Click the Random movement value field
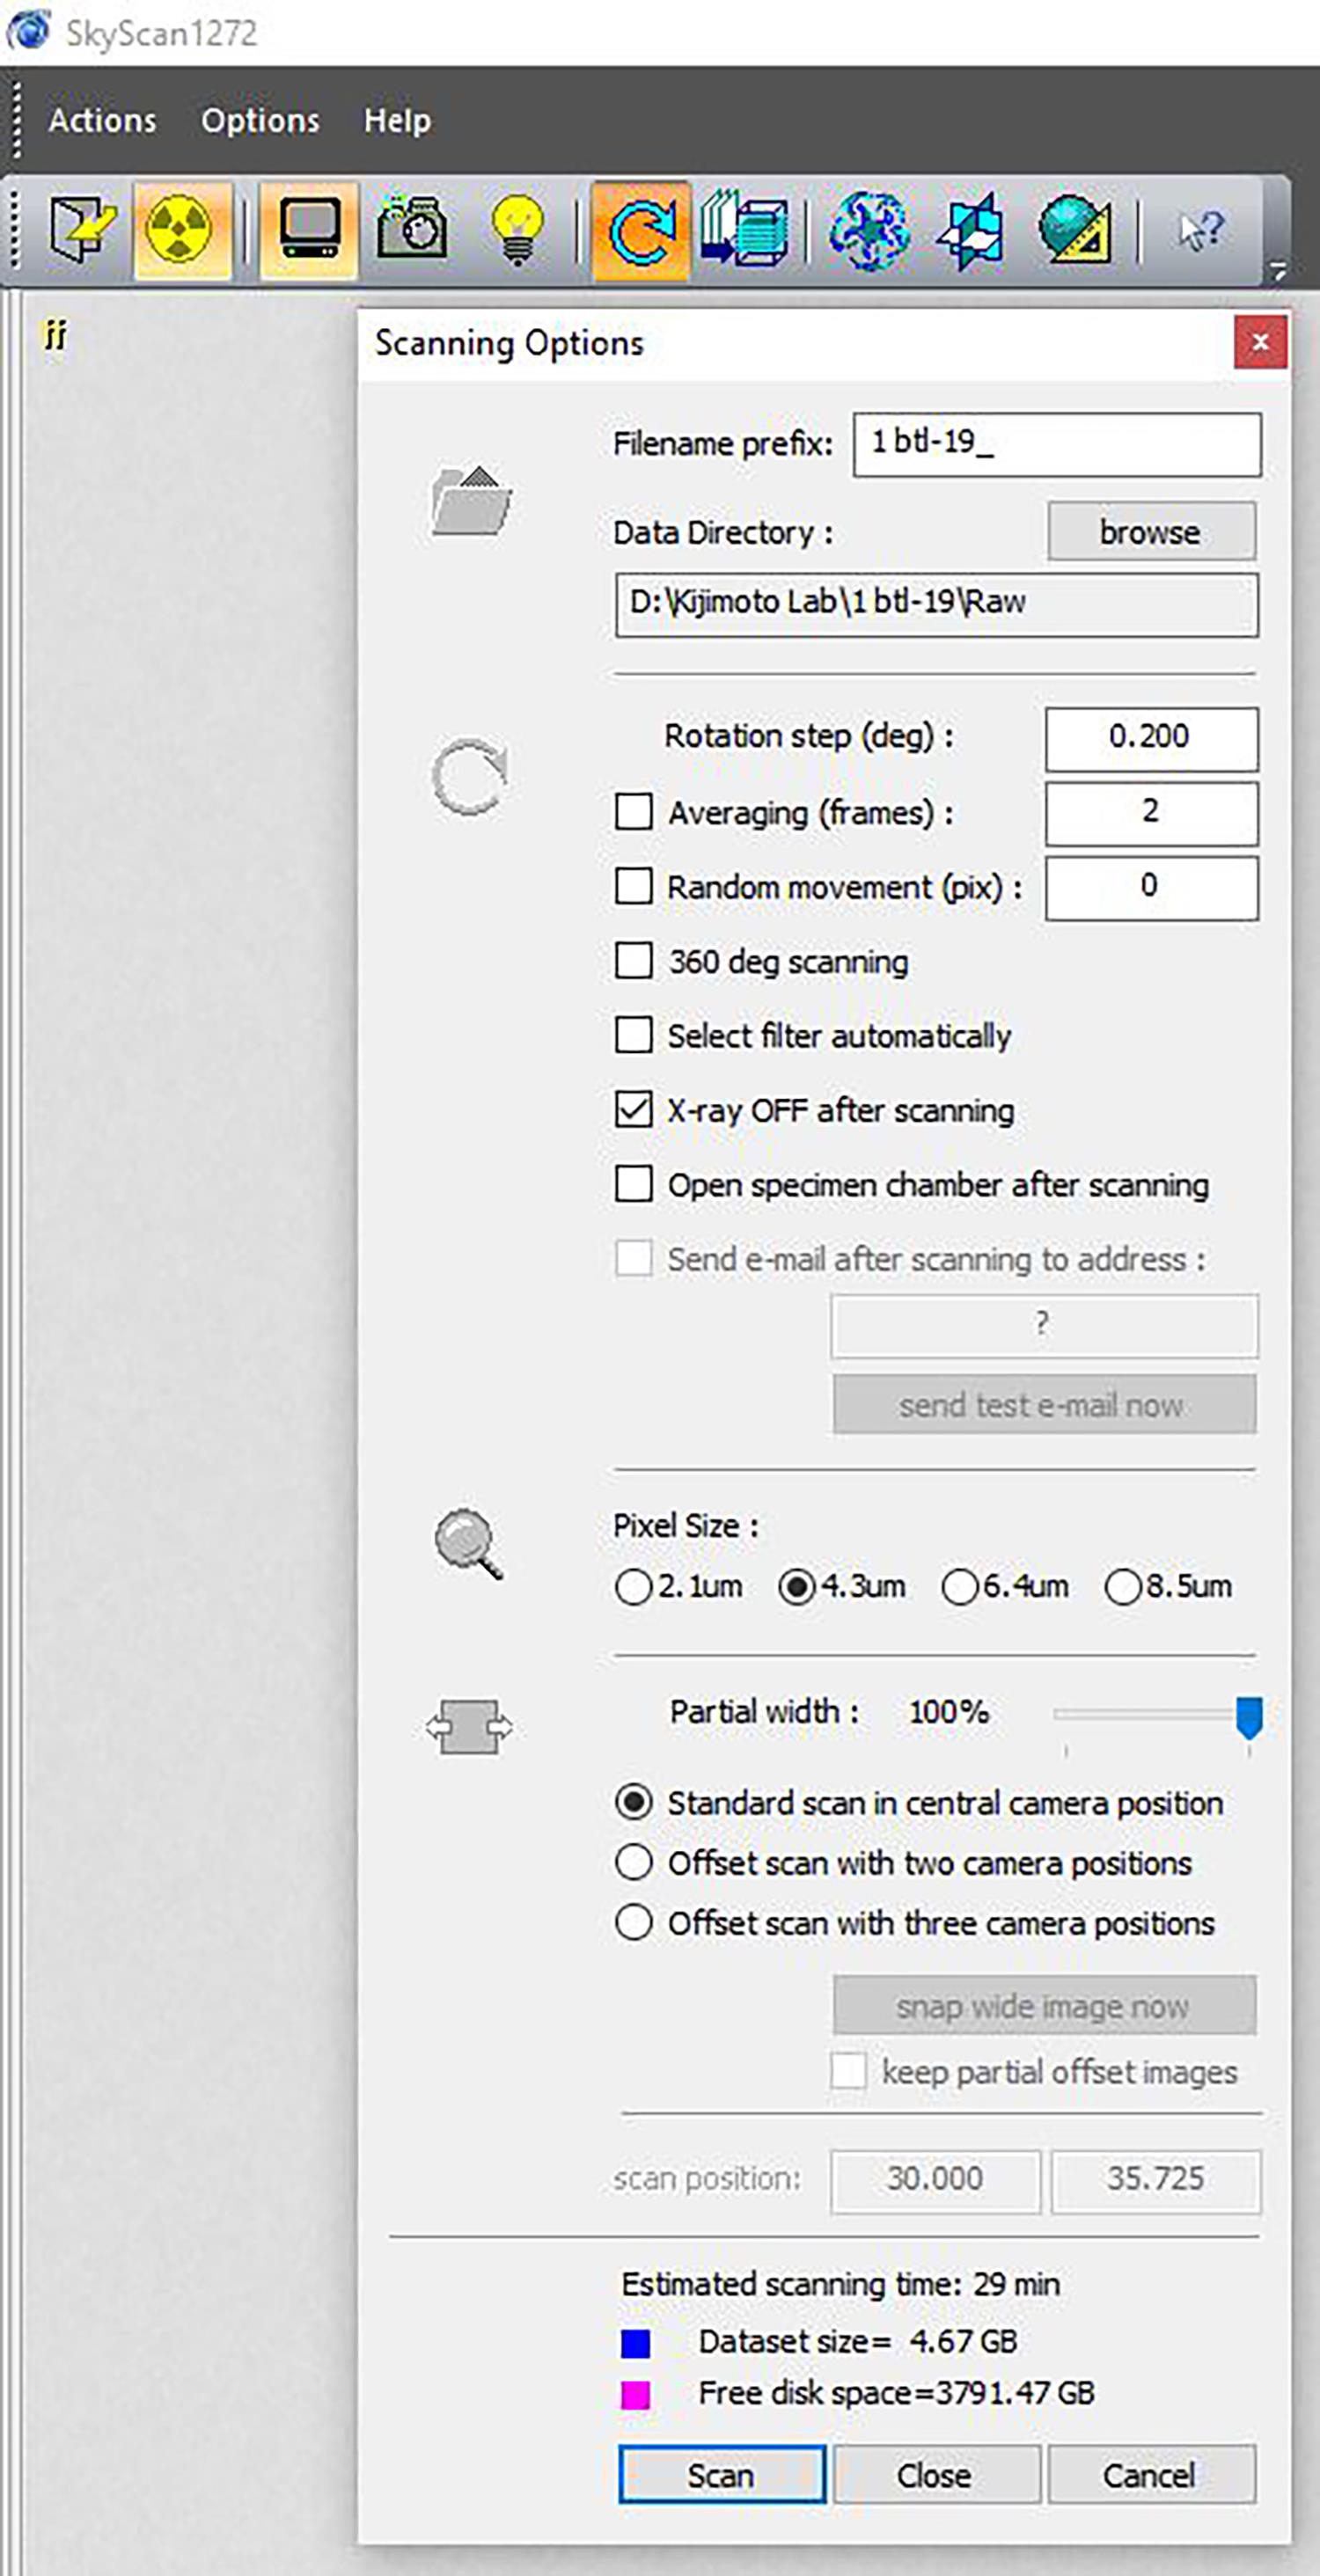 [1151, 887]
